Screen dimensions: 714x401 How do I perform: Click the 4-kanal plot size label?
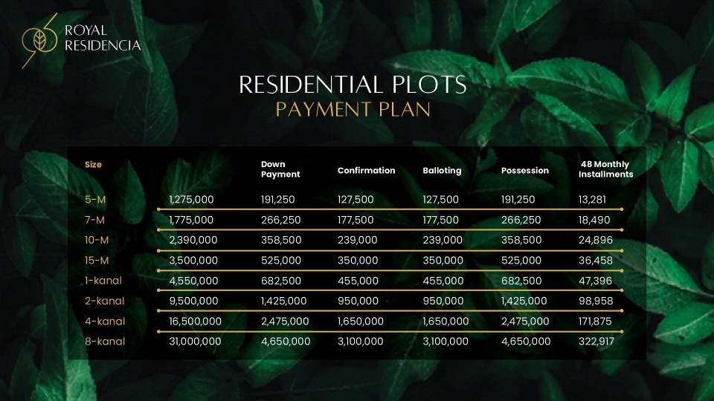click(105, 322)
